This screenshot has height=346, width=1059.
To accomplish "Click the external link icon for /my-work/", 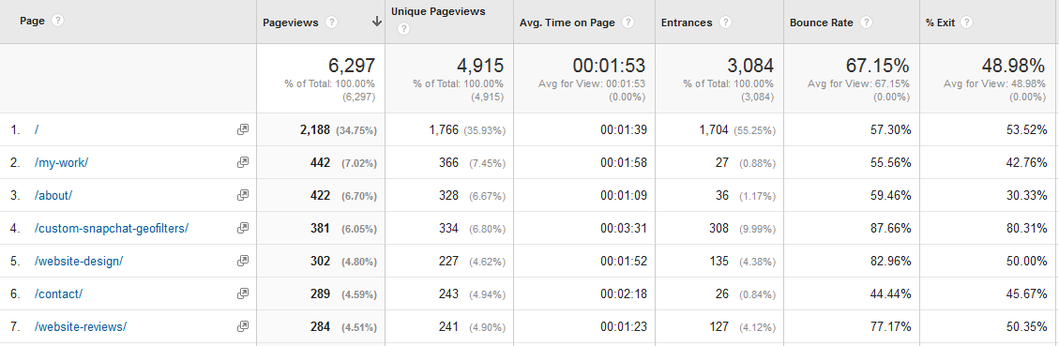I will pyautogui.click(x=242, y=162).
